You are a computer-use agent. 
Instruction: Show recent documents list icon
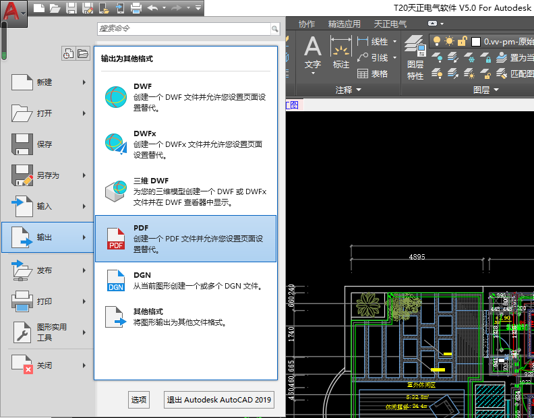(x=69, y=53)
